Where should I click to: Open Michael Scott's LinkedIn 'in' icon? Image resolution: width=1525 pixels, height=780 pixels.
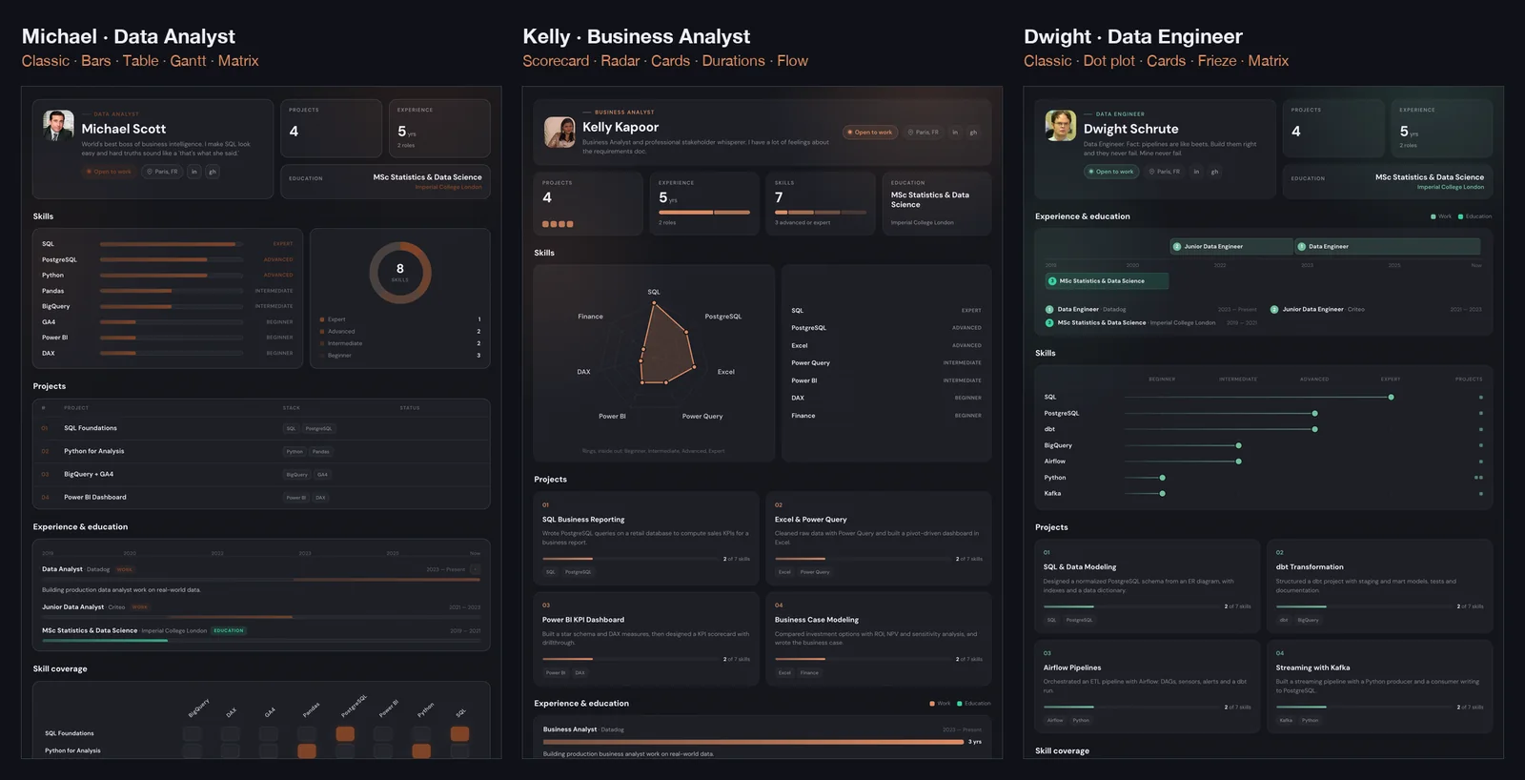coord(194,172)
